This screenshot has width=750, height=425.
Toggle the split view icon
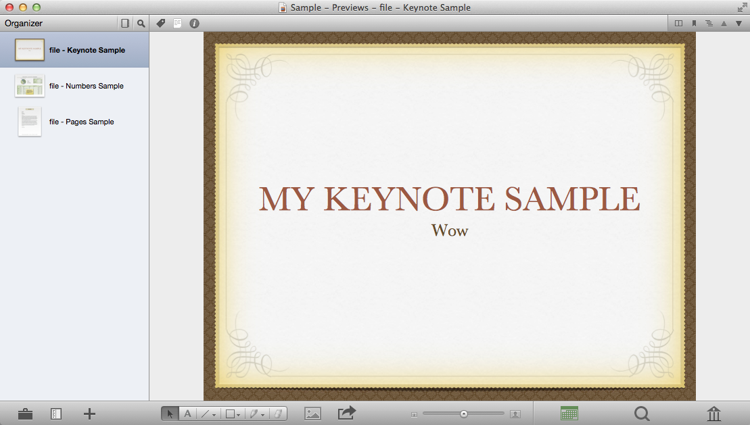(678, 23)
